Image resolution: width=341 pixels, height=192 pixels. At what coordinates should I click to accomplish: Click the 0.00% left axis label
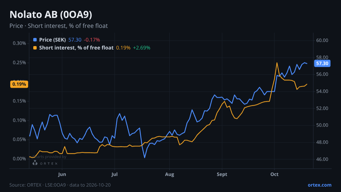click(x=19, y=159)
